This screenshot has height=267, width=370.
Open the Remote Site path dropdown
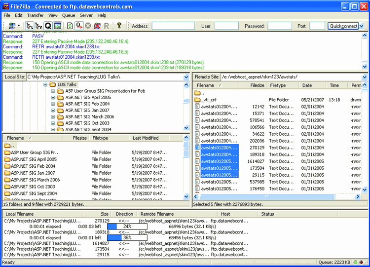365,77
